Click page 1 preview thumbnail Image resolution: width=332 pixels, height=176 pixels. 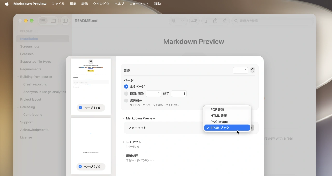tap(91, 87)
